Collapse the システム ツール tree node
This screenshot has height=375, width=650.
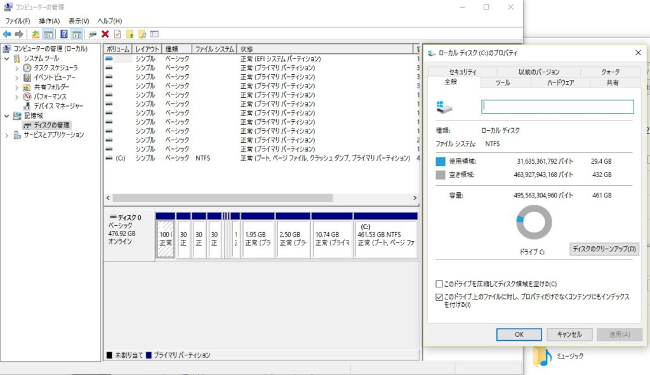point(6,58)
